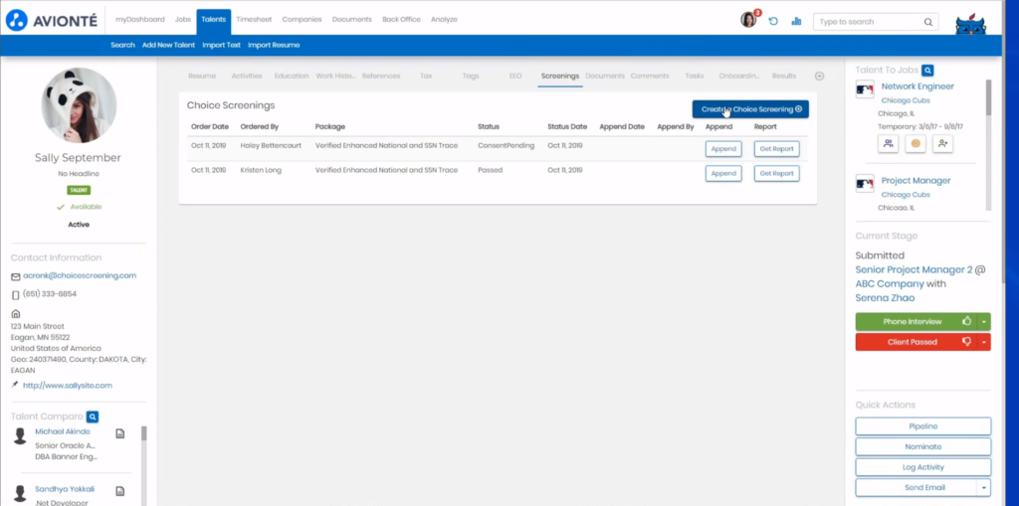Screen dimensions: 1019x506
Task: Click the user avatar with notification badge
Action: (x=748, y=20)
